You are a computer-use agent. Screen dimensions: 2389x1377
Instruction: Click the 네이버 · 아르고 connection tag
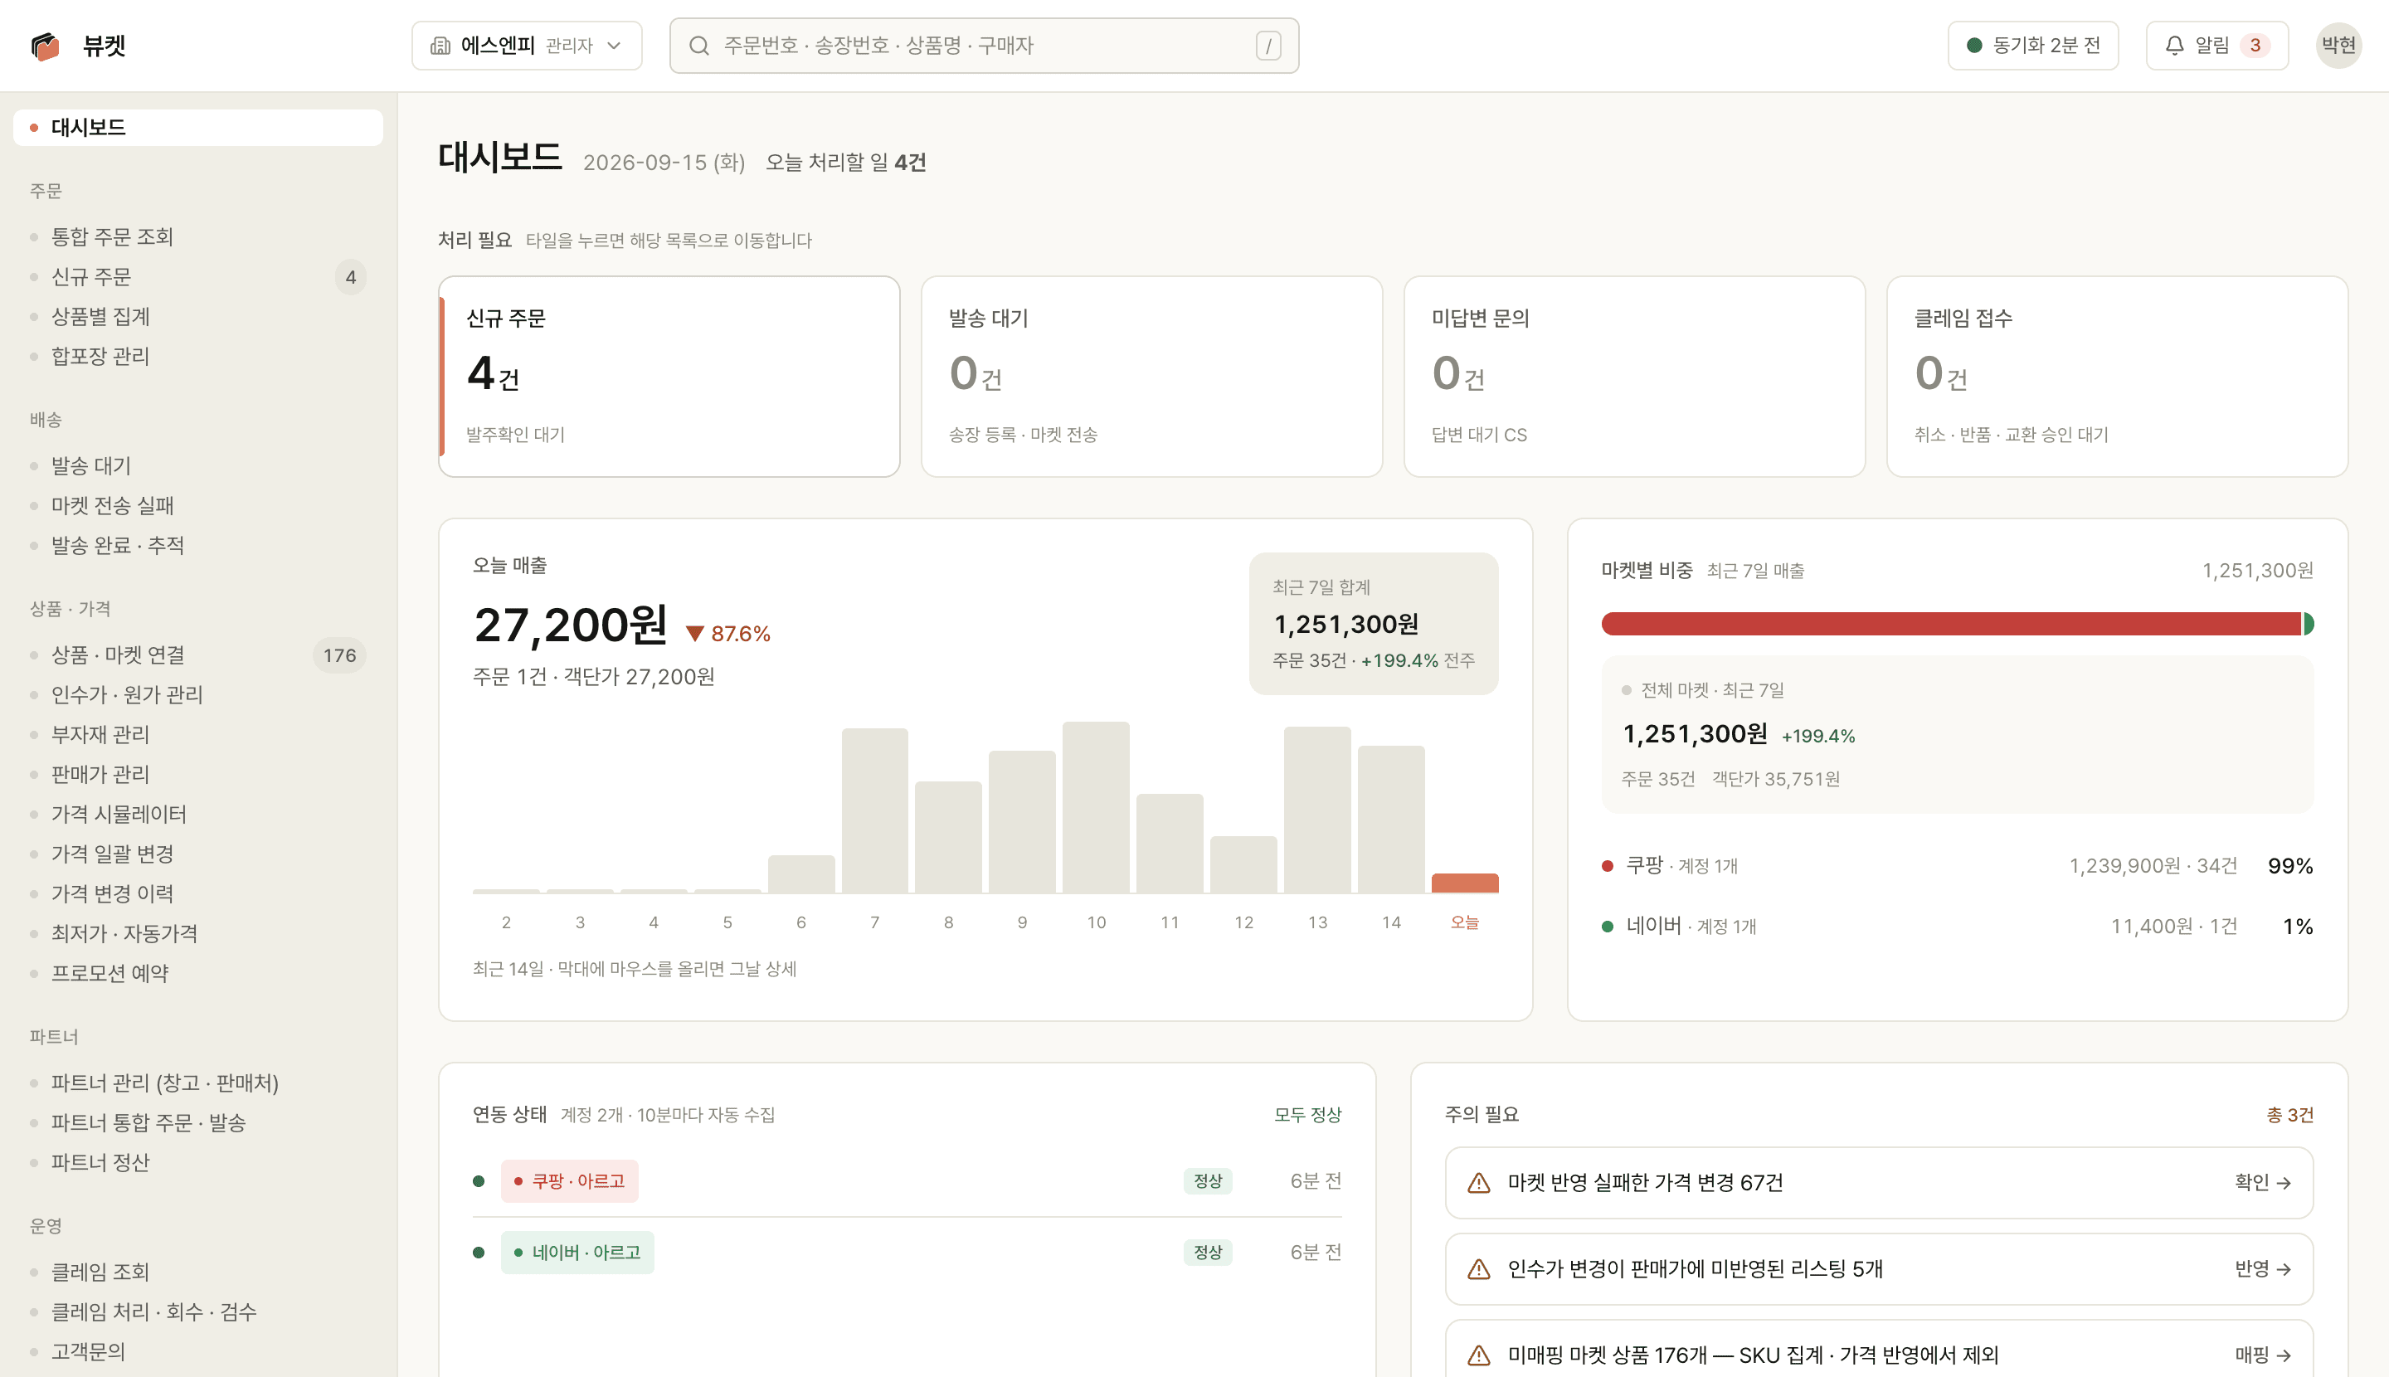tap(577, 1253)
